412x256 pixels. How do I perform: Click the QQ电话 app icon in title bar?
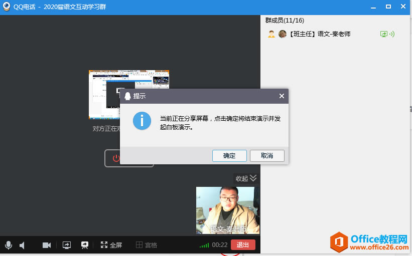(x=7, y=7)
